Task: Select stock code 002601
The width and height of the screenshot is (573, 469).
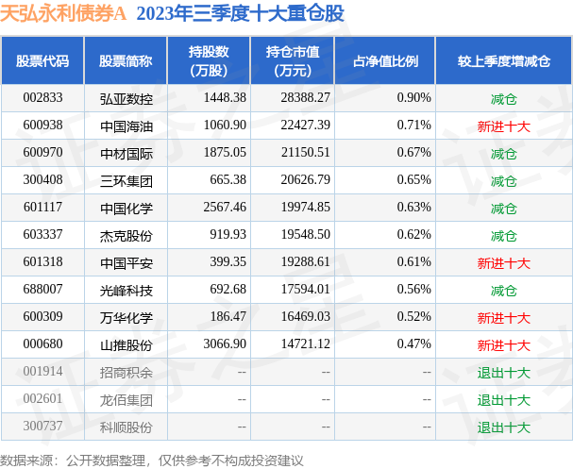Action: pos(42,399)
